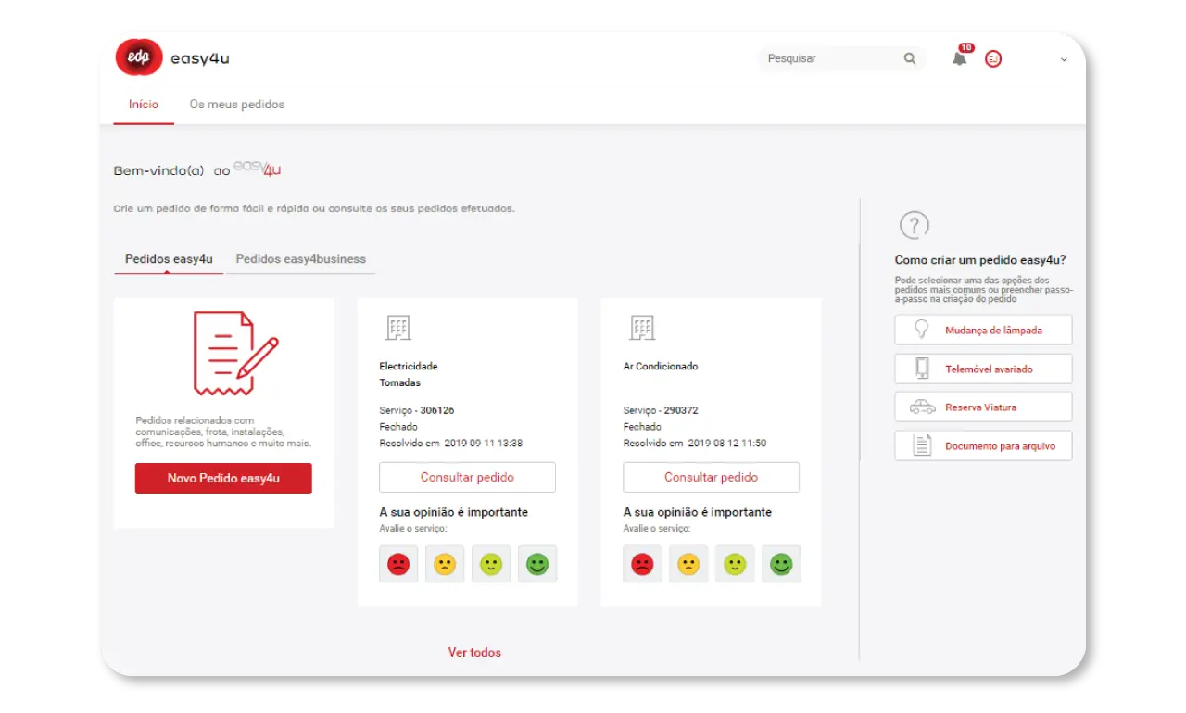Choose Reserva Viatura shortcut
This screenshot has width=1186, height=713.
coord(983,407)
